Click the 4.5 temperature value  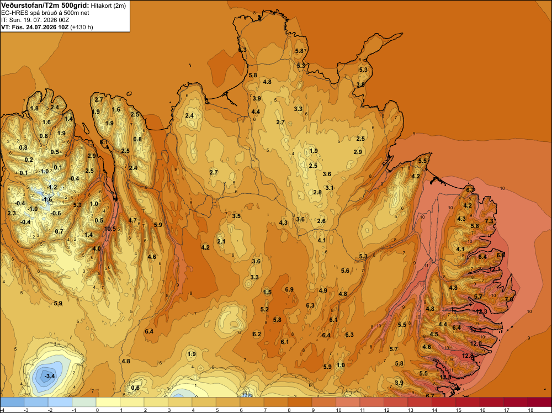point(434,334)
